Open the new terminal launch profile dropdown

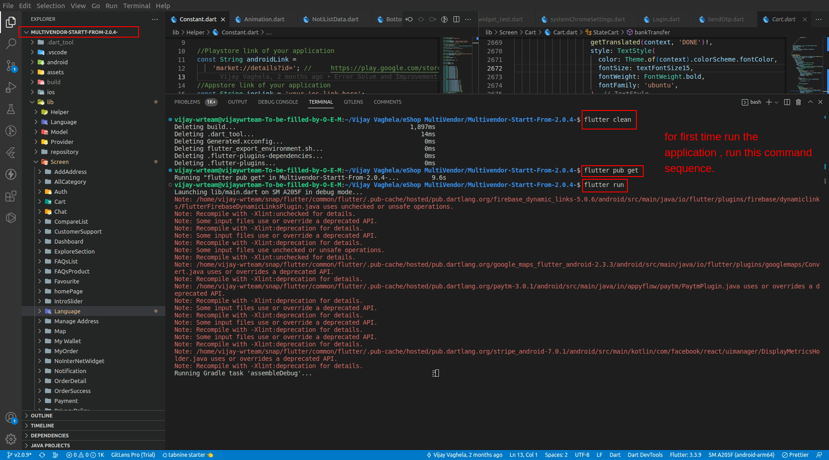pyautogui.click(x=776, y=102)
